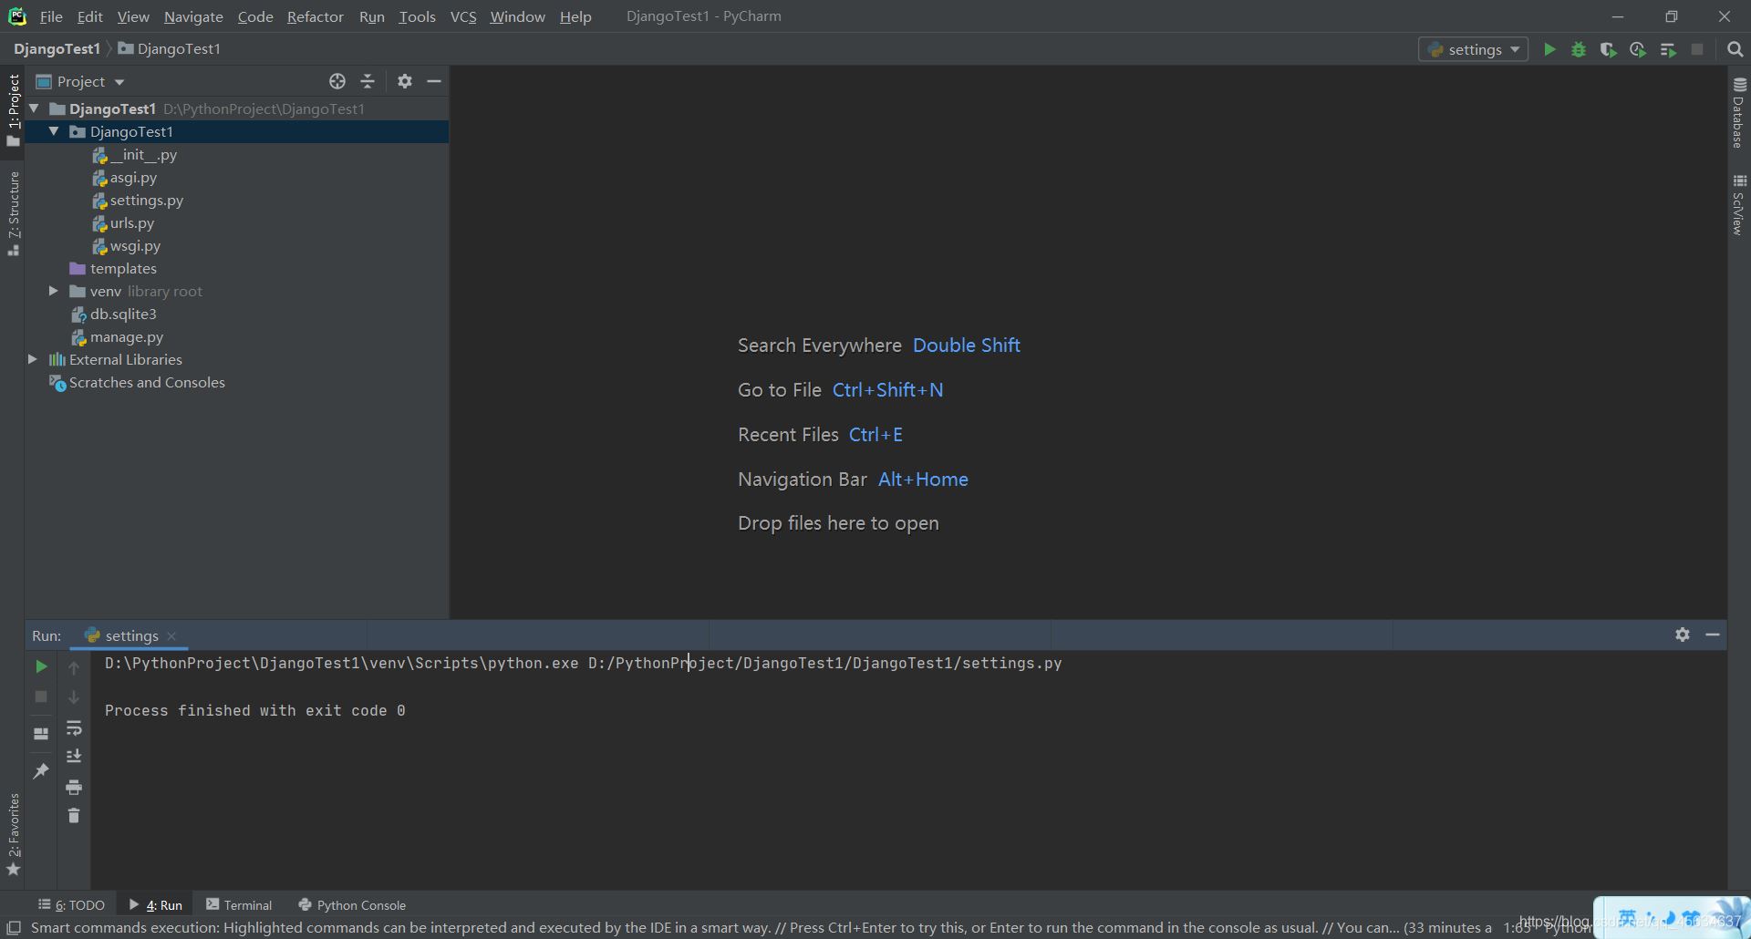The image size is (1751, 939).
Task: Pin the settings run tab
Action: tap(41, 771)
